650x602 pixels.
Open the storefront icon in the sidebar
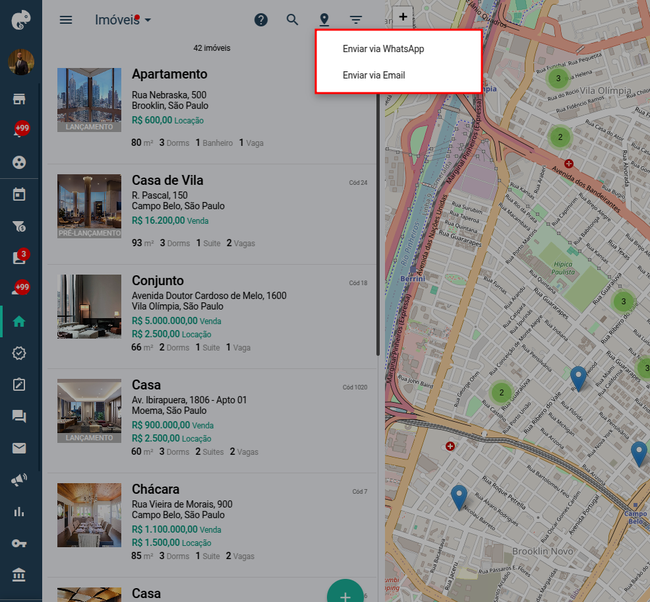point(19,99)
